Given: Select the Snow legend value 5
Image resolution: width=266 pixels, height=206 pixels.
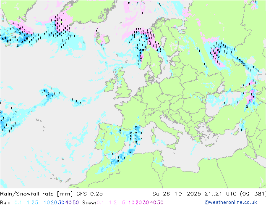Looking at the screenshot, I should pyautogui.click(x=124, y=203).
